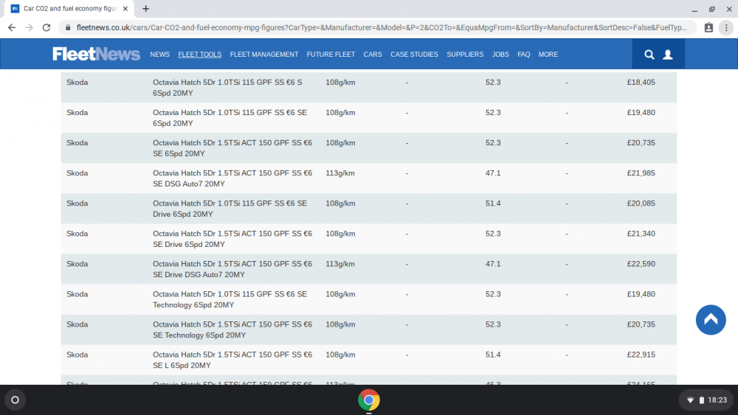Open the system tray with clock 18:23

click(x=706, y=400)
